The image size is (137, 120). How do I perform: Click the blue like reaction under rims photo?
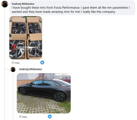coord(42,63)
